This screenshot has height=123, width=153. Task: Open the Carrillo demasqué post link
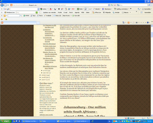[x=49, y=44]
